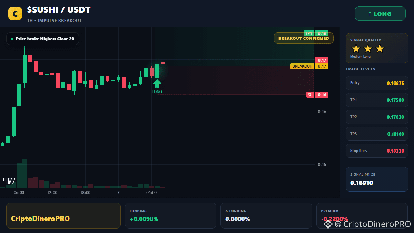
Task: Click the Premium -0.2200% card
Action: [x=362, y=215]
